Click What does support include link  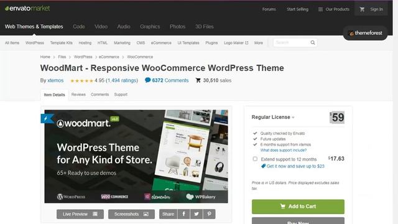click(284, 151)
